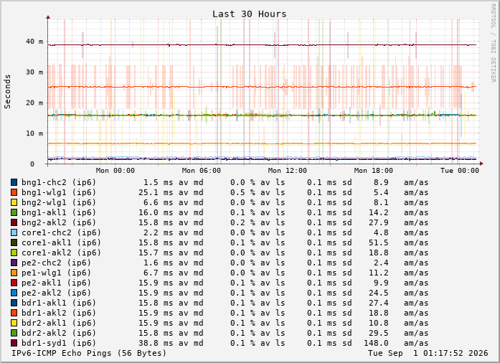This screenshot has width=500, height=363.
Task: Click the 'Last 30 Hours' graph title
Action: (x=250, y=14)
